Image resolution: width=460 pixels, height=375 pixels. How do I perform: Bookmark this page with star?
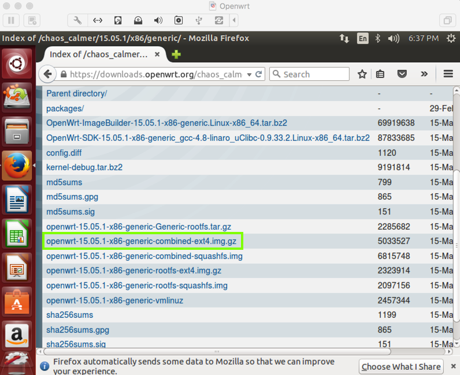click(362, 74)
